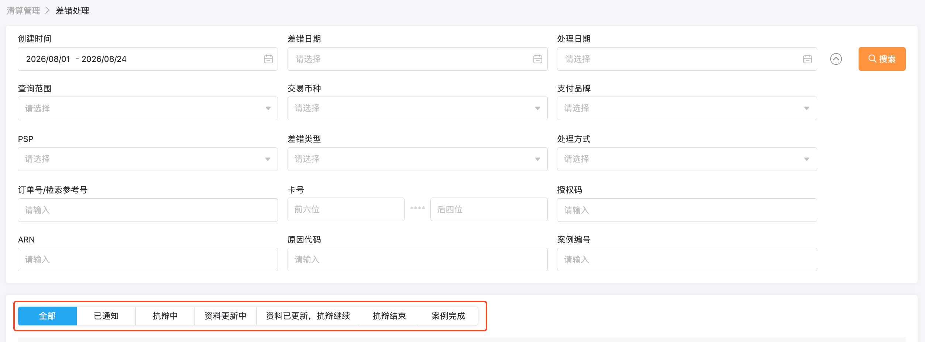This screenshot has width=925, height=342.
Task: Switch to the 已通知 tab
Action: coord(106,316)
